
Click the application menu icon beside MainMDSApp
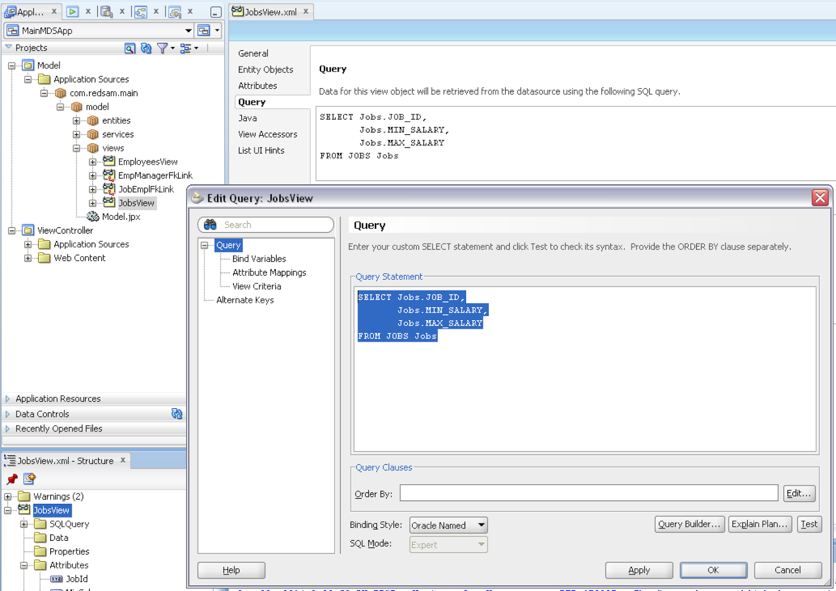click(x=204, y=30)
